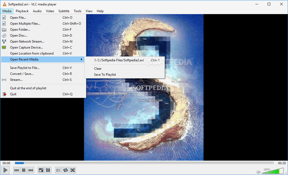This screenshot has height=175, width=288.
Task: Click the playback seek bar
Action: click(x=144, y=163)
